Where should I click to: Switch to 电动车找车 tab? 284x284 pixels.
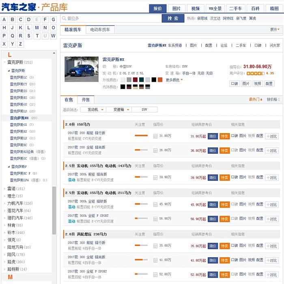(x=100, y=30)
